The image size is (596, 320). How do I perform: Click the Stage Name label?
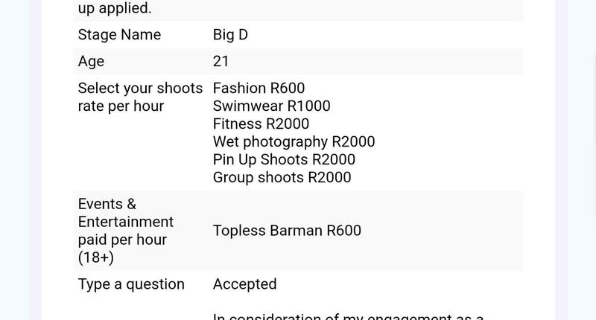(119, 34)
